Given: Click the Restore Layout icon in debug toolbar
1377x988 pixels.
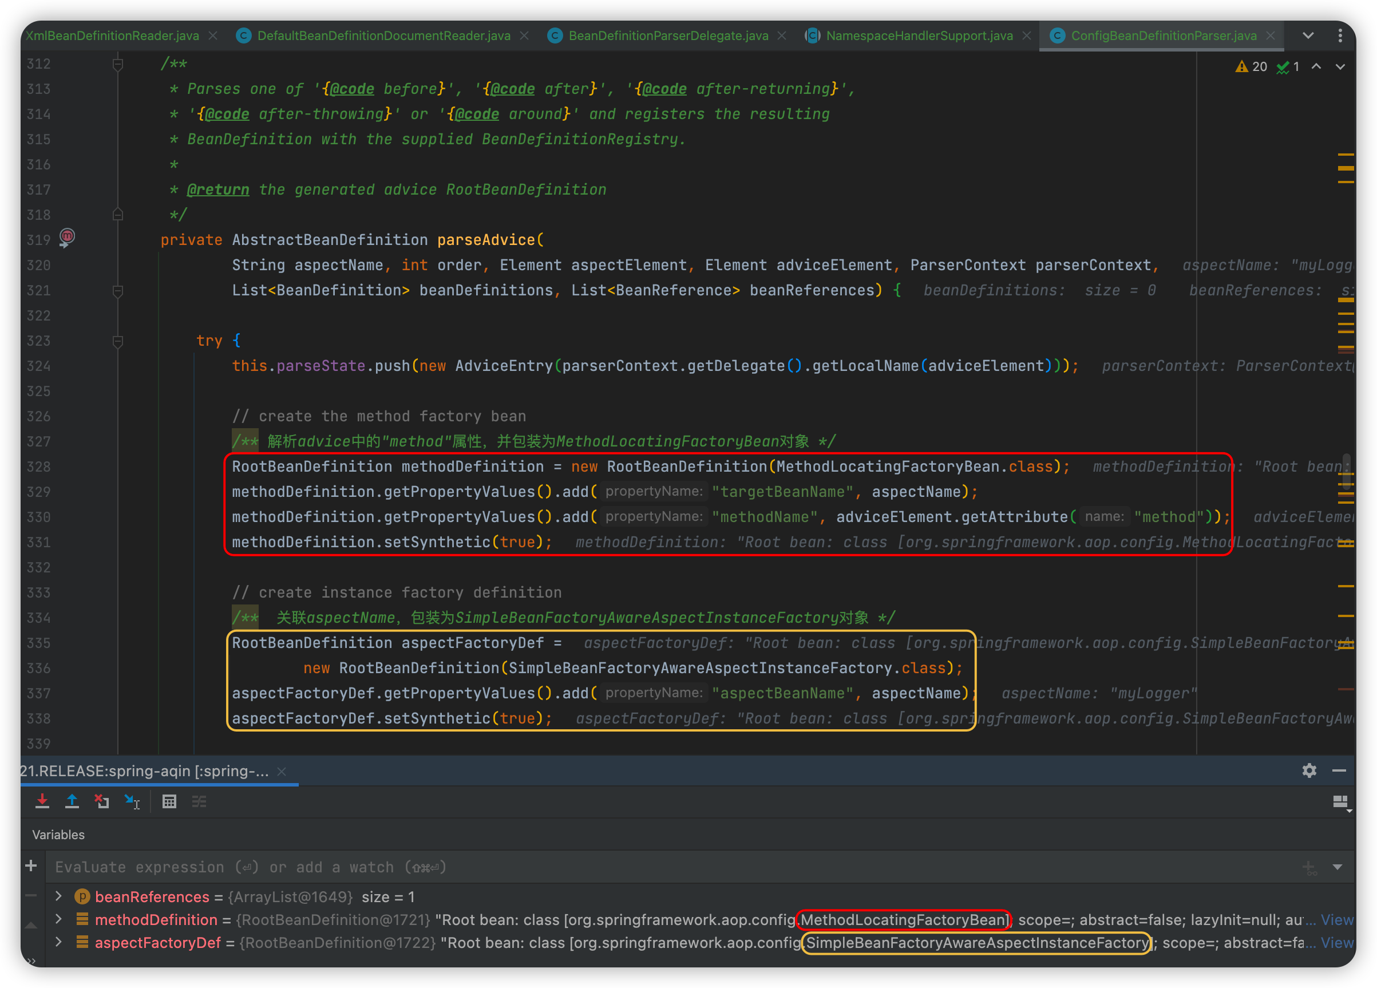Looking at the screenshot, I should click(1340, 802).
